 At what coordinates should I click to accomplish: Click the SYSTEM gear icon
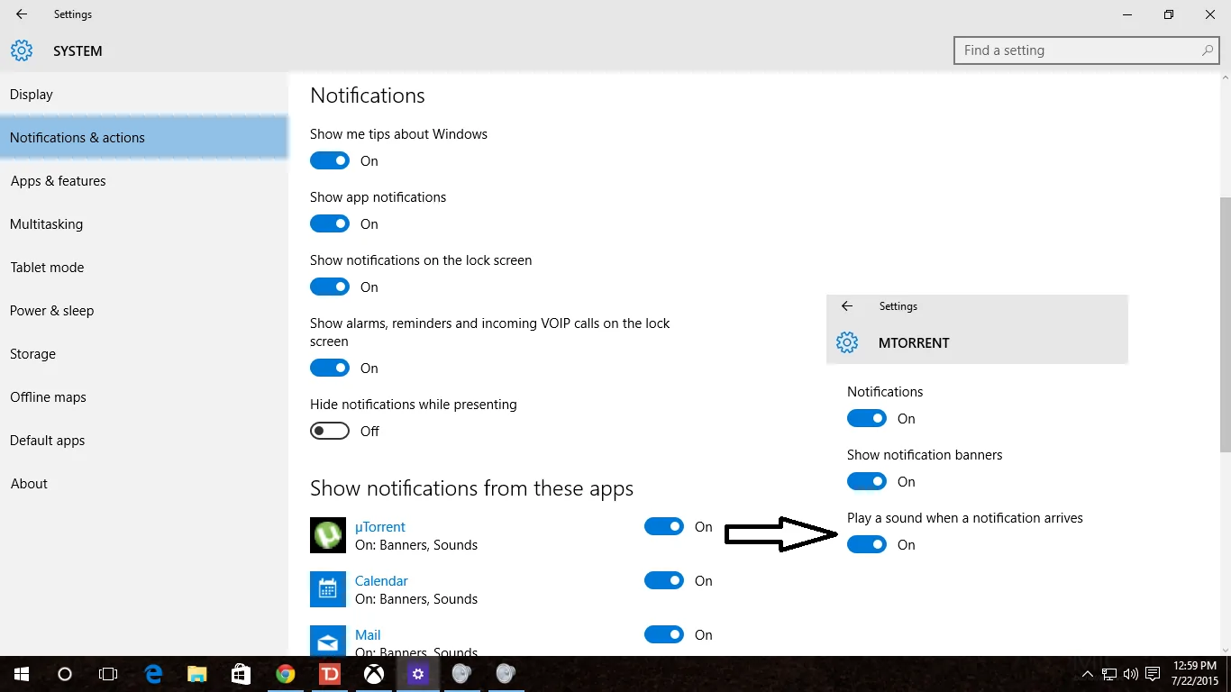22,50
